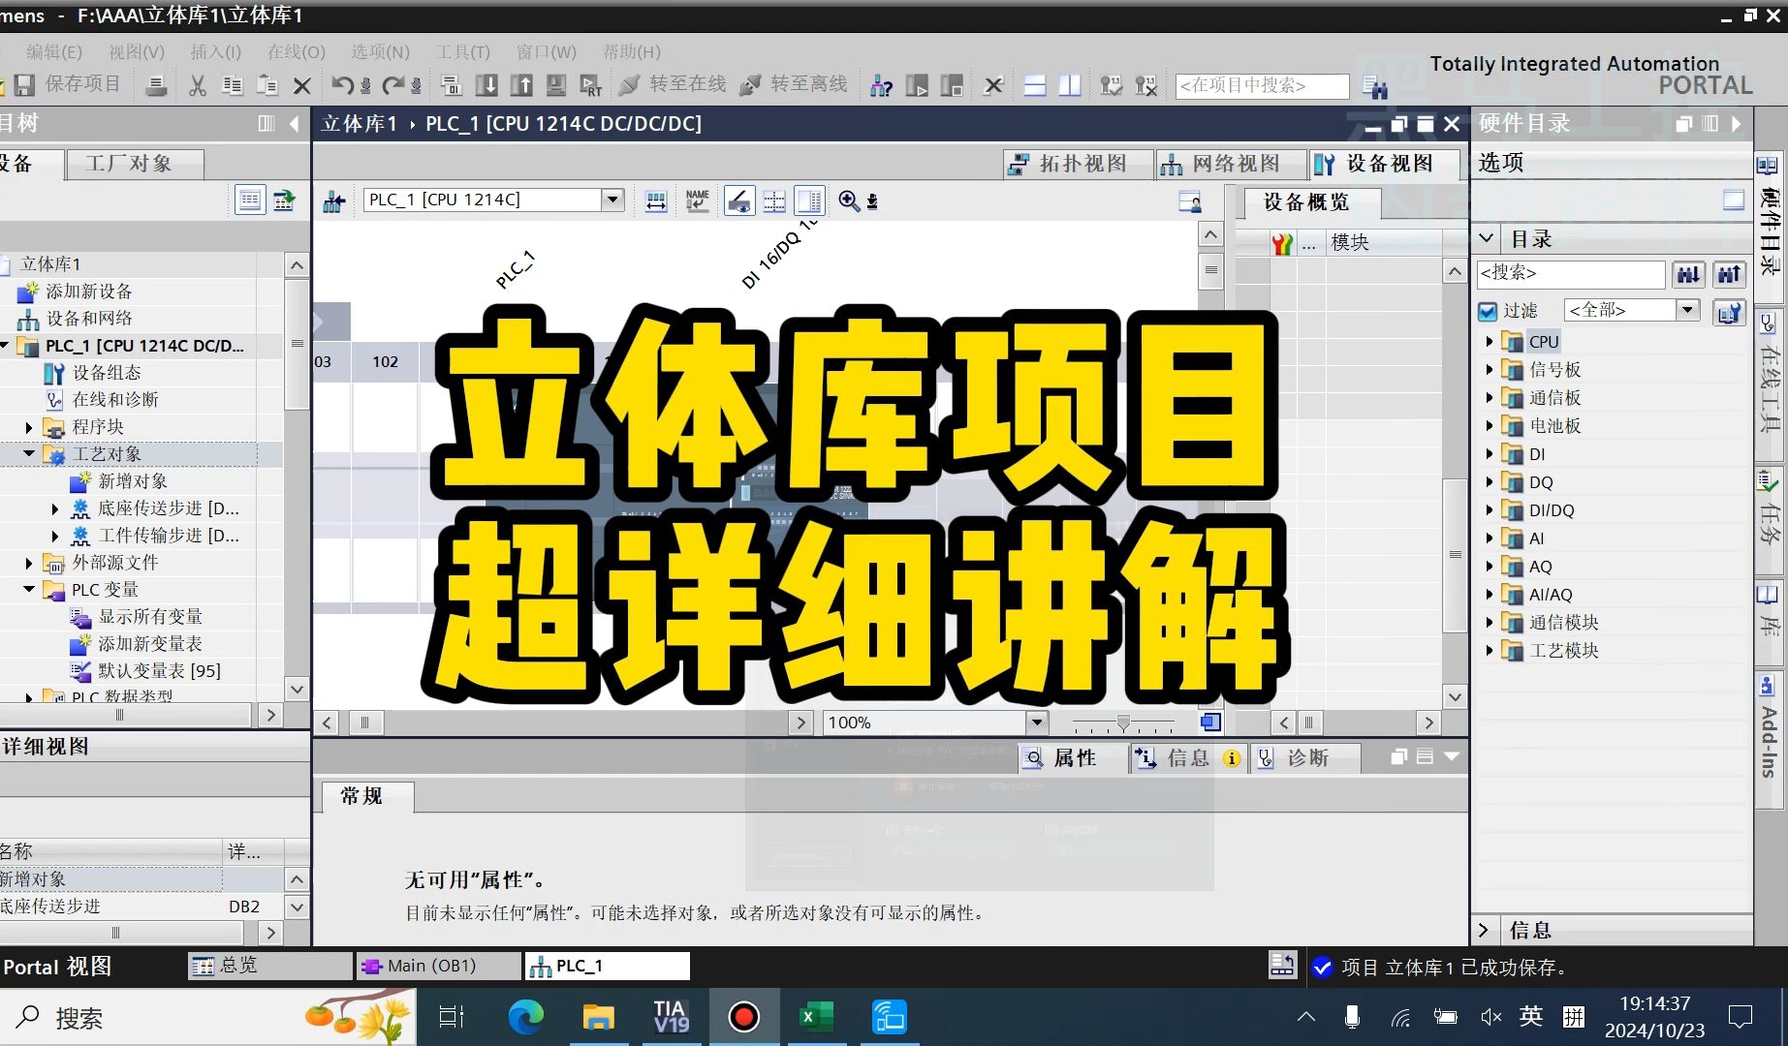Image resolution: width=1788 pixels, height=1046 pixels.
Task: Click the search up icon in catalog
Action: (1730, 274)
